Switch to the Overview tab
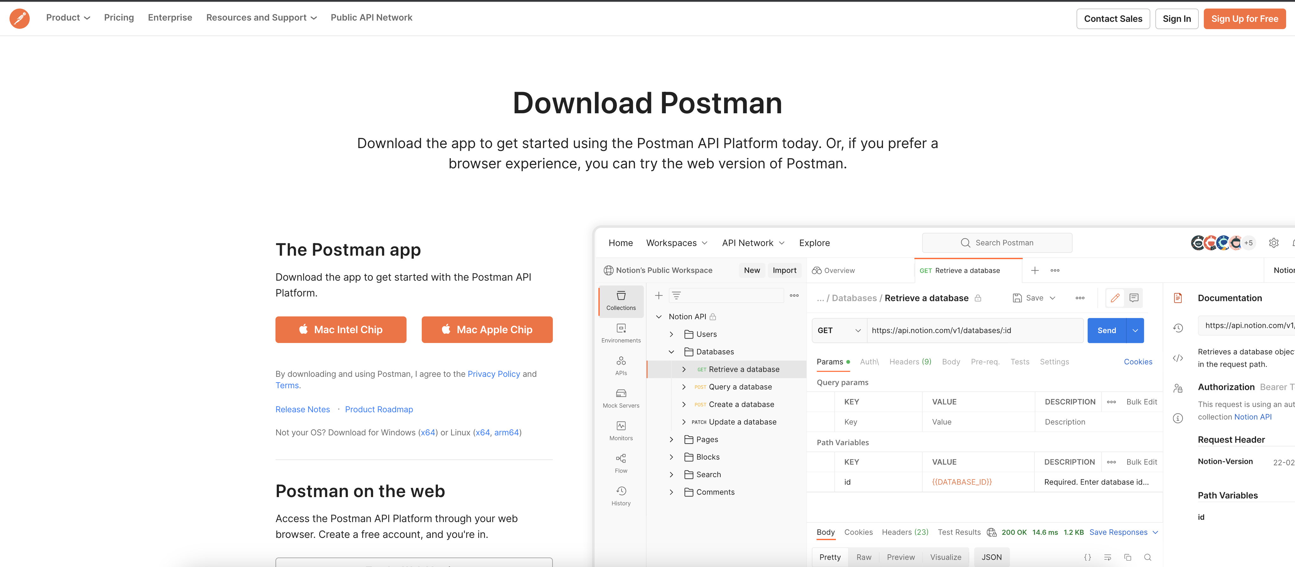Image resolution: width=1295 pixels, height=567 pixels. click(x=833, y=271)
